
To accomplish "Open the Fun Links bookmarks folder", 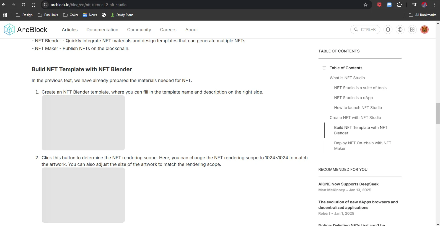I will coord(48,15).
